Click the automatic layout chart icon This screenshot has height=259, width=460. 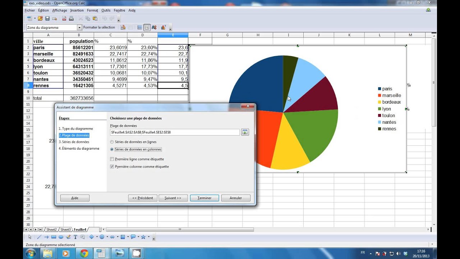tap(164, 27)
